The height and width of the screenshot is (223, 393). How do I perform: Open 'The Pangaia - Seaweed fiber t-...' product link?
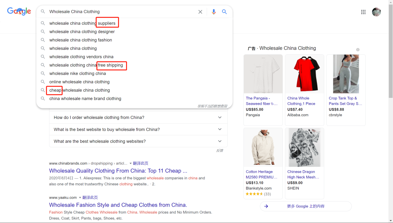[x=262, y=101]
